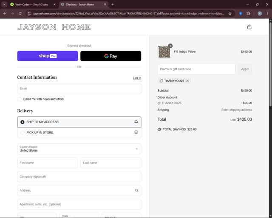Click the Fitt Indigo Pillow thumbnail
The height and width of the screenshot is (218, 272).
point(164,52)
